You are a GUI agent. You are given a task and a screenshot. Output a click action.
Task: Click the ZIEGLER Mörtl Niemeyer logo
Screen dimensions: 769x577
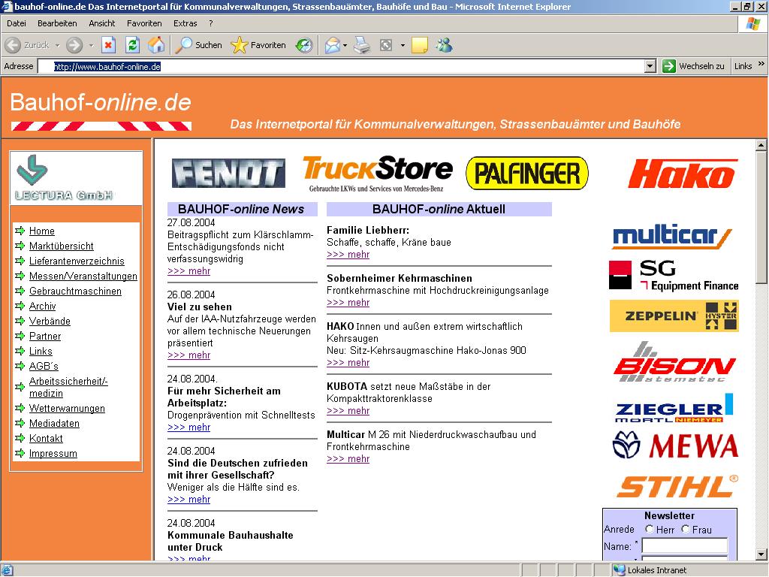[674, 408]
